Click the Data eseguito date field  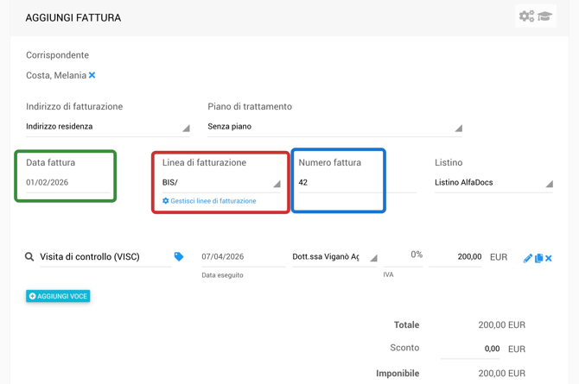click(x=241, y=257)
